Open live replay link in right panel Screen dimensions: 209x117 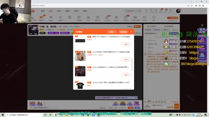click(169, 26)
